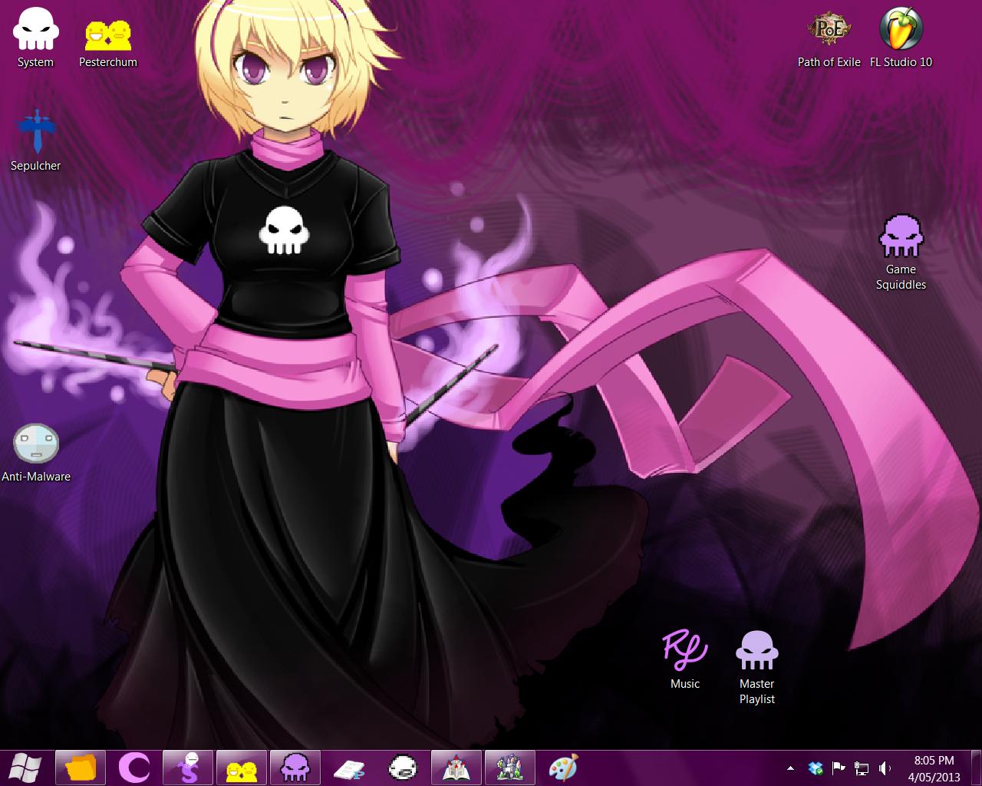Click the purple squiddle taskbar icon
Viewport: 982px width, 786px height.
coord(295,767)
